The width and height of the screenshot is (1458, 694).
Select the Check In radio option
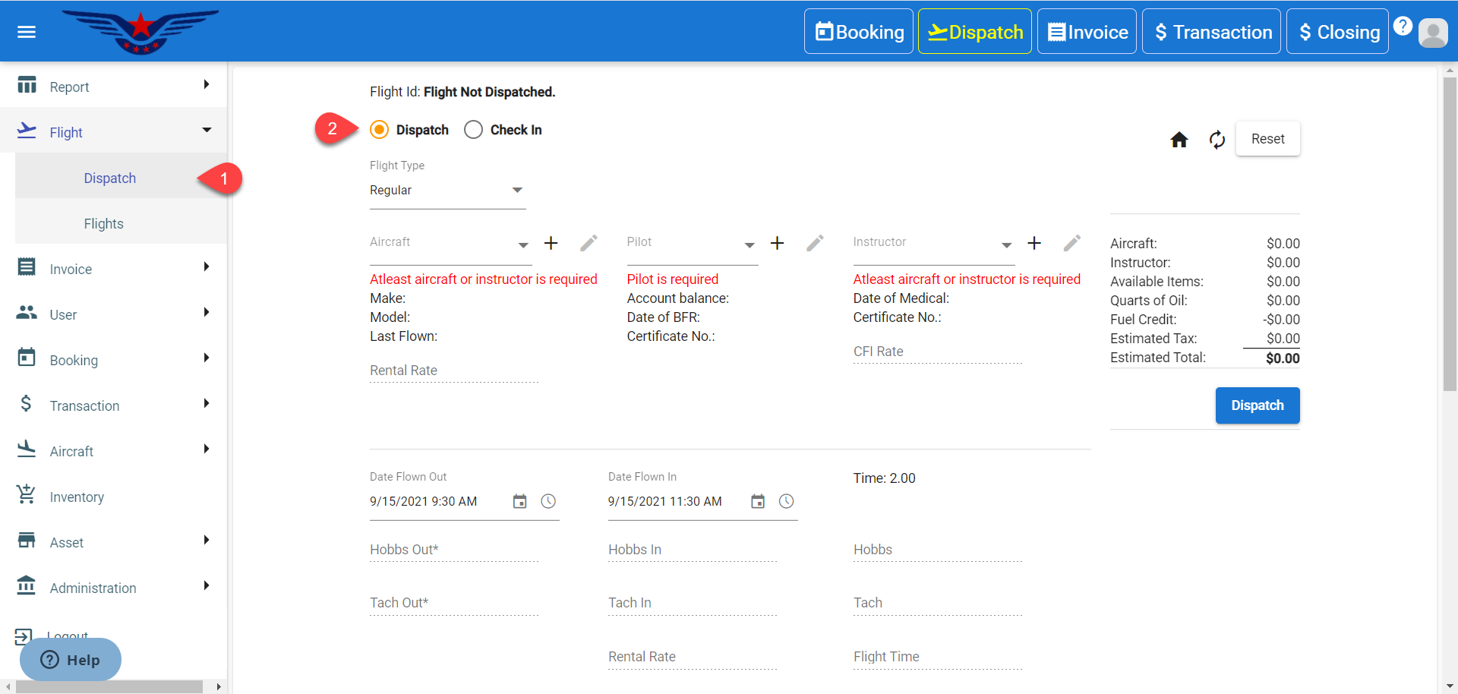[x=474, y=130]
